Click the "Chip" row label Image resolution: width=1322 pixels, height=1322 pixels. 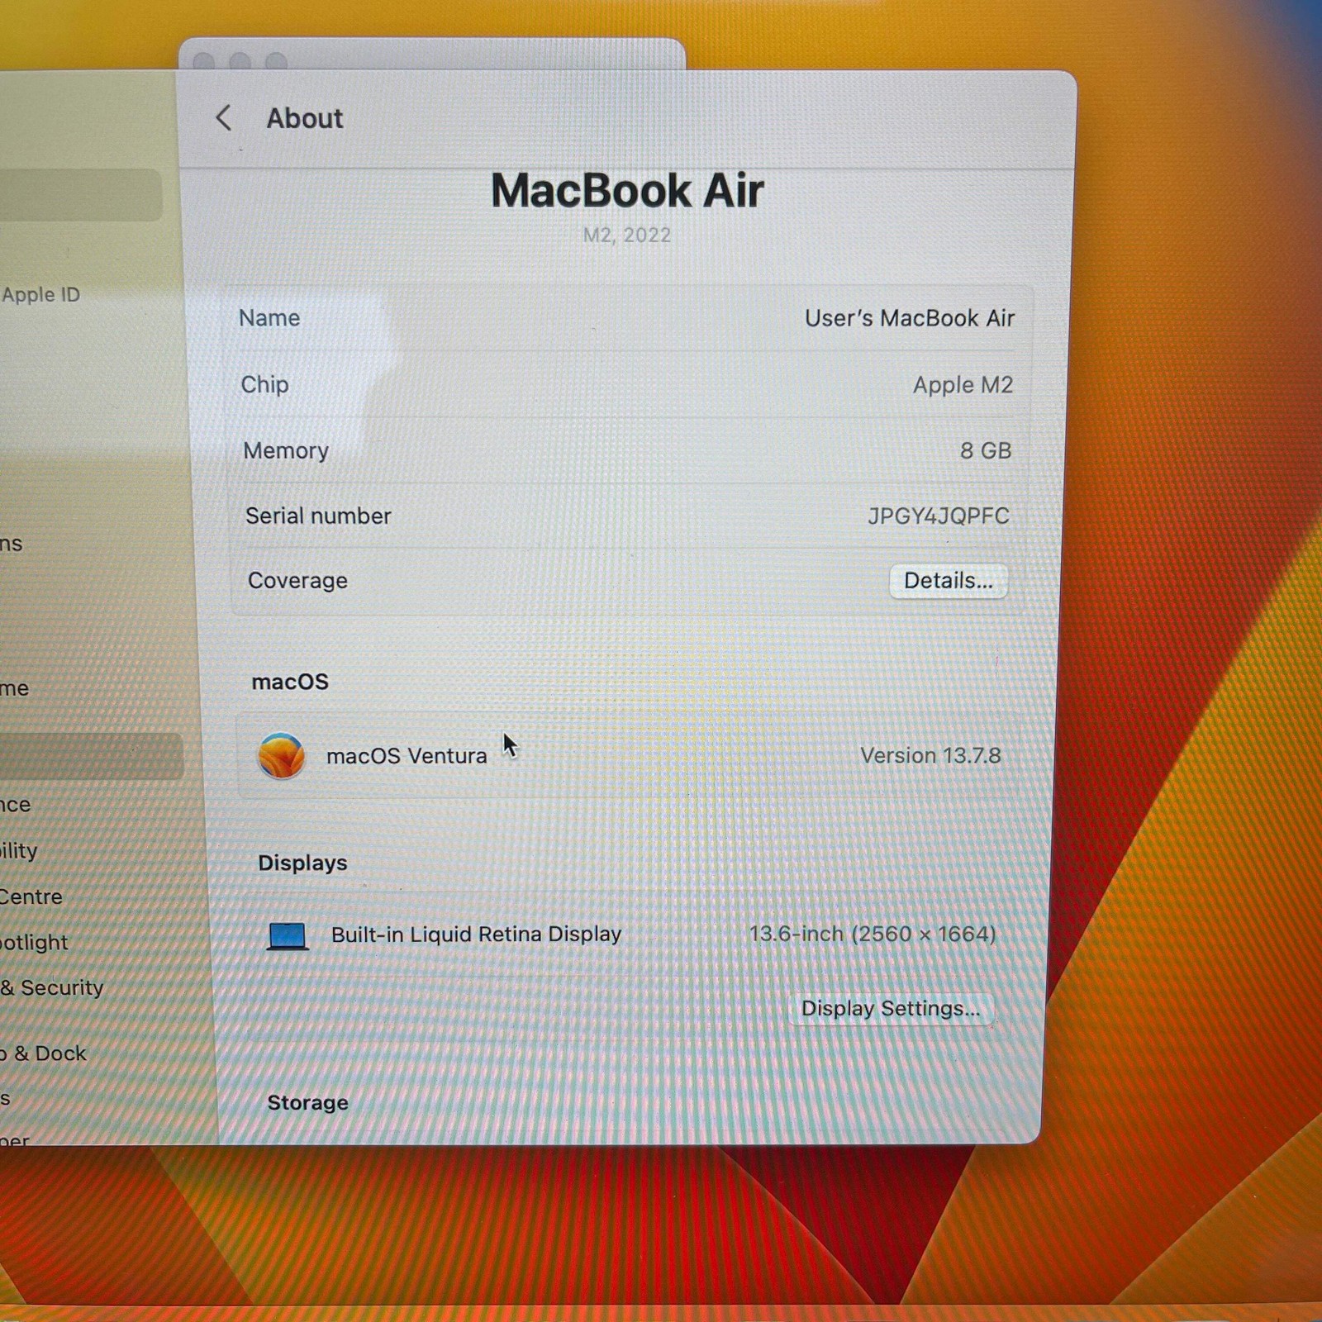pyautogui.click(x=264, y=385)
